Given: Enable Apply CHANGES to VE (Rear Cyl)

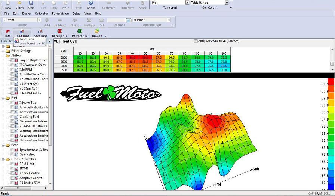Looking at the screenshot, I should pos(196,41).
